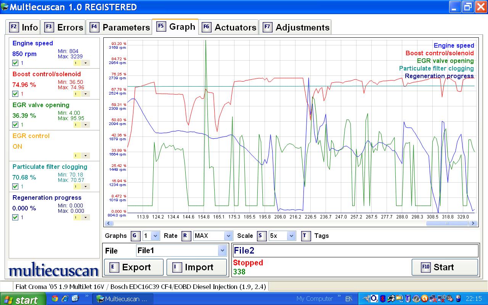Open the Boost control/solenoid scale dropdown

tap(85, 94)
